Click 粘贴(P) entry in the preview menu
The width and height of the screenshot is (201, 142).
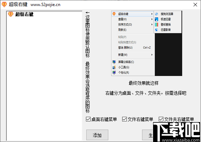122,37
